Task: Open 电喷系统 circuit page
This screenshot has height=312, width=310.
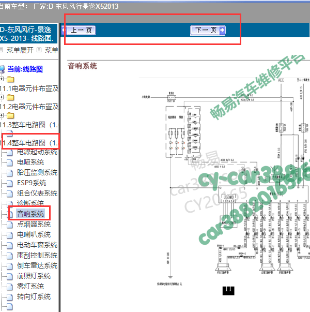Action: 30,162
